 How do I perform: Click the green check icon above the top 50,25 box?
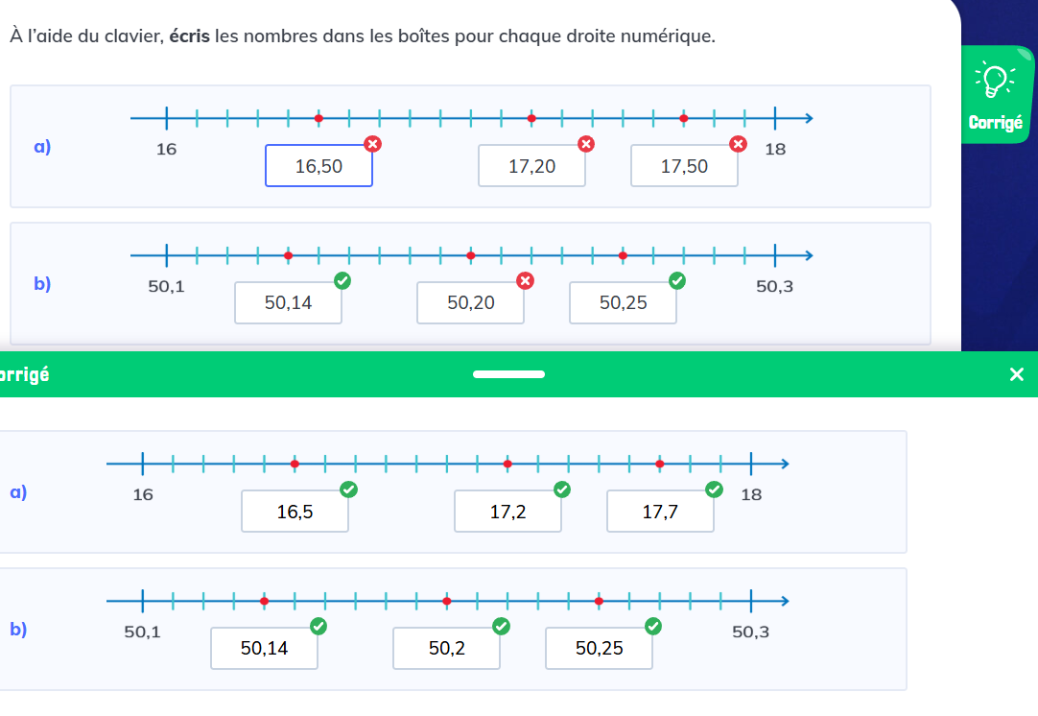point(677,280)
